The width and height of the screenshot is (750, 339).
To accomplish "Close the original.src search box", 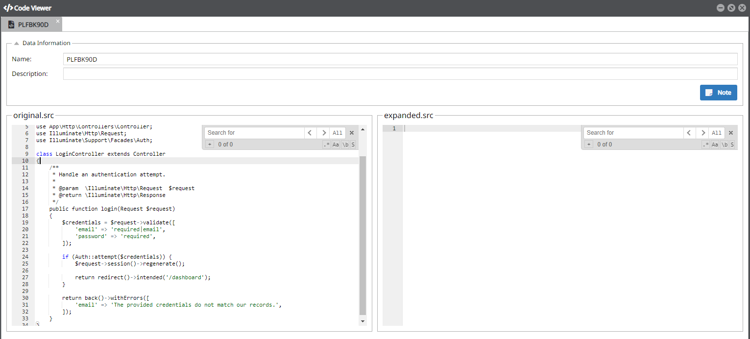I will pos(352,133).
